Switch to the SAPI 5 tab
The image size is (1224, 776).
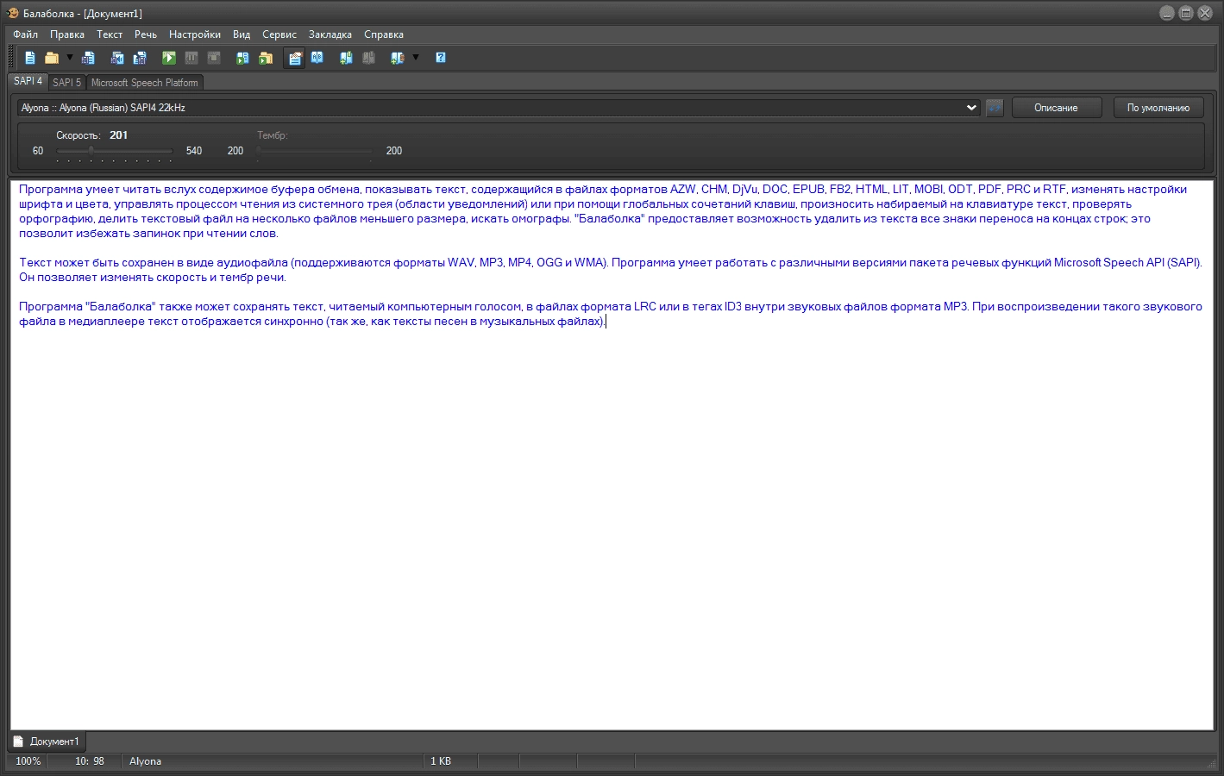[x=66, y=83]
